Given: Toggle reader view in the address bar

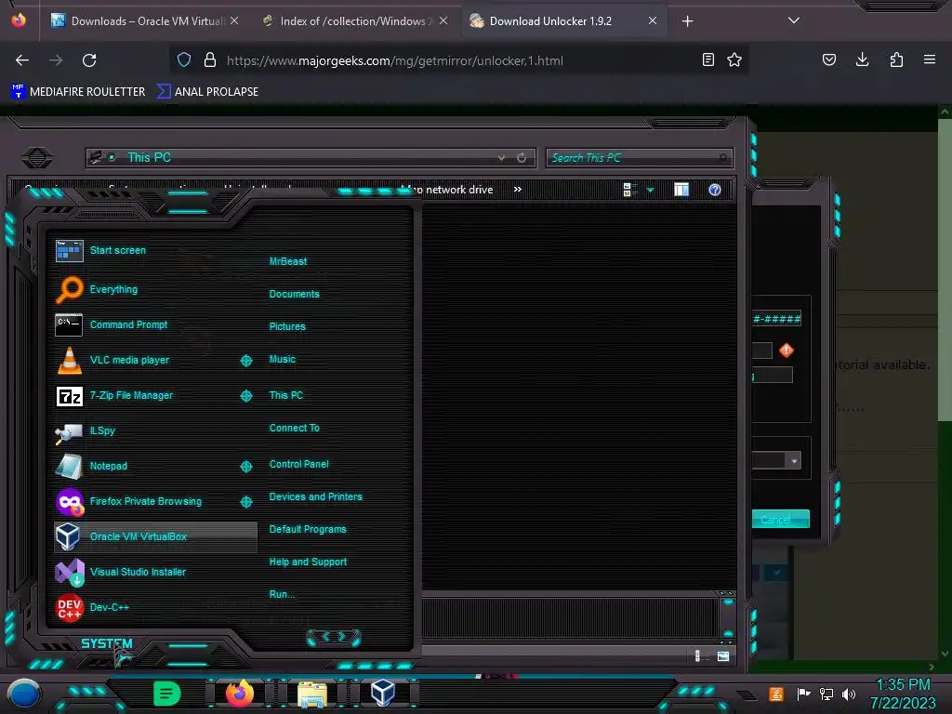Looking at the screenshot, I should [707, 59].
